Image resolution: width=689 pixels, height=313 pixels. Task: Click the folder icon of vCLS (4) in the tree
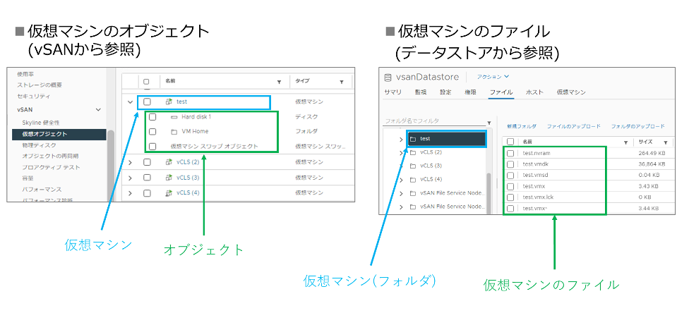click(x=413, y=180)
